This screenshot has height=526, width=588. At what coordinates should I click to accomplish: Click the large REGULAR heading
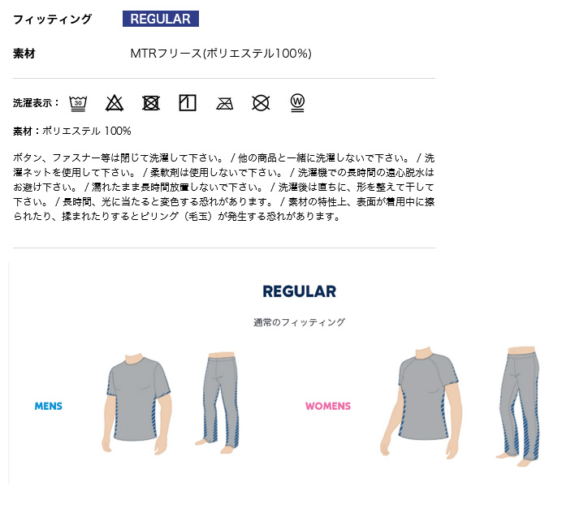coord(299,291)
